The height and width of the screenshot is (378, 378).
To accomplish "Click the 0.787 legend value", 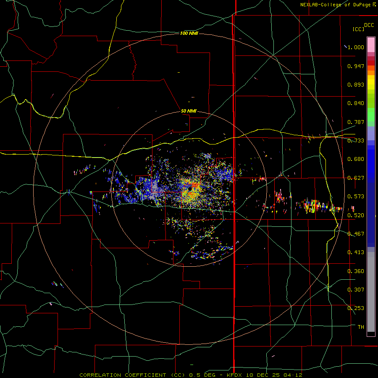I will [x=356, y=122].
